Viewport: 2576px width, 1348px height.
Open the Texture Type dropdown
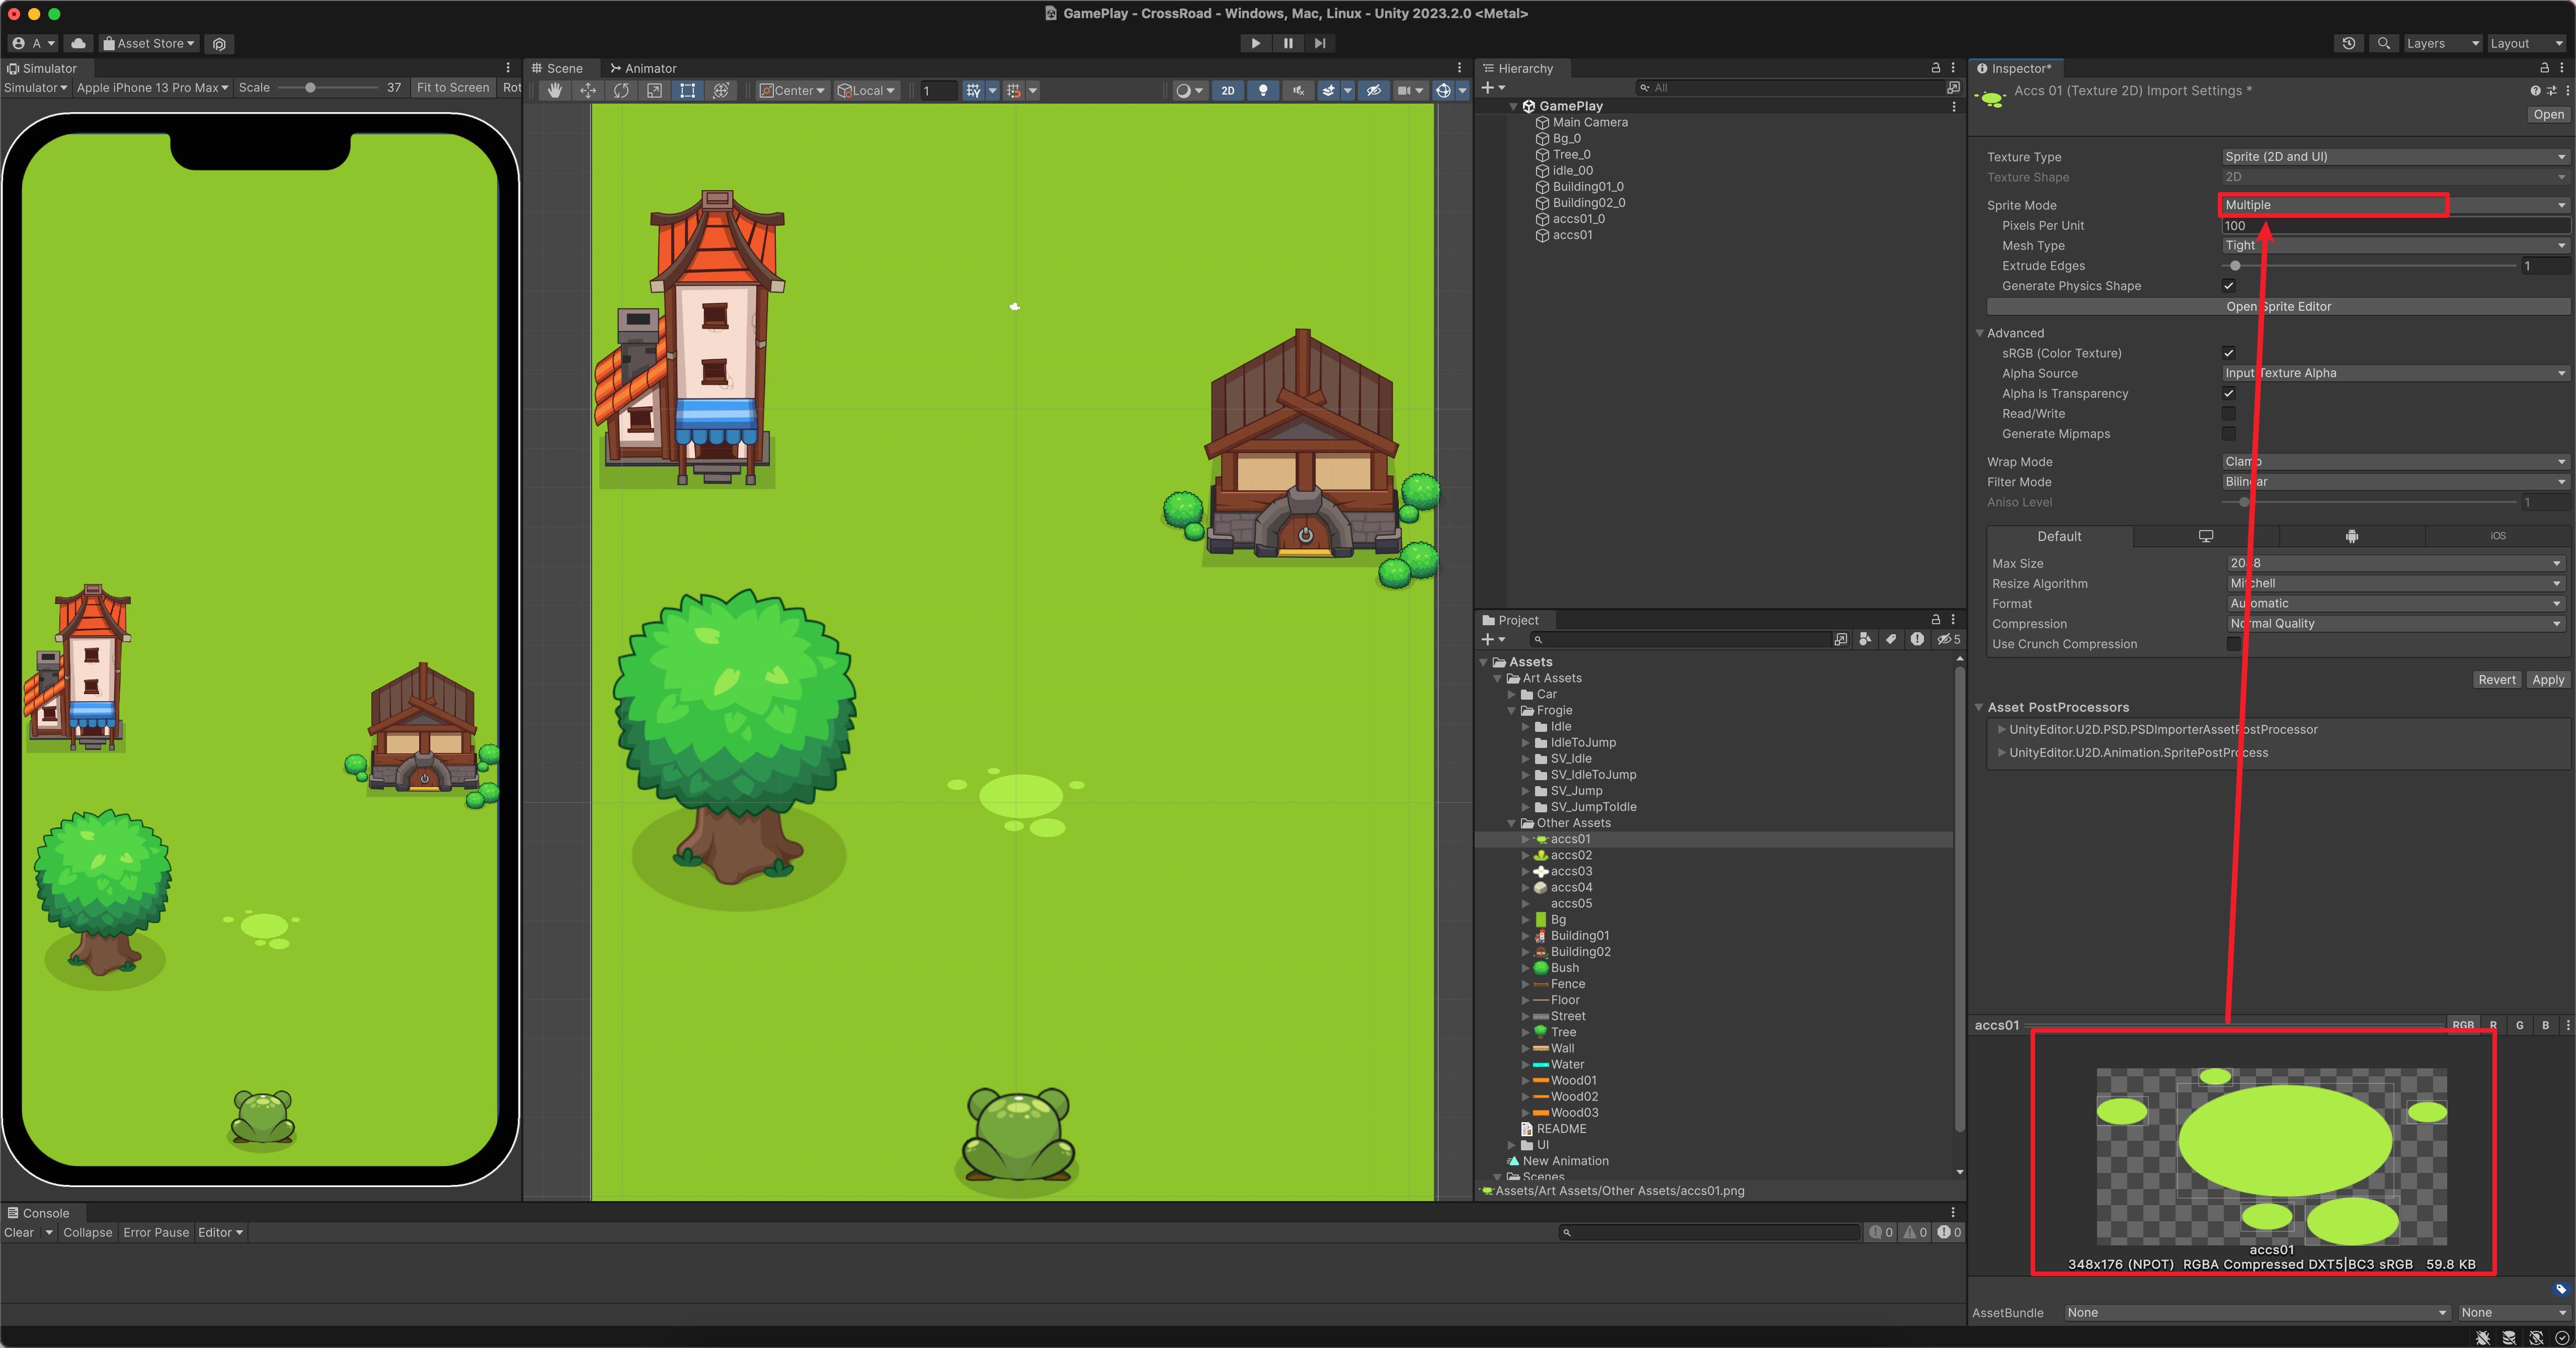[x=2395, y=157]
